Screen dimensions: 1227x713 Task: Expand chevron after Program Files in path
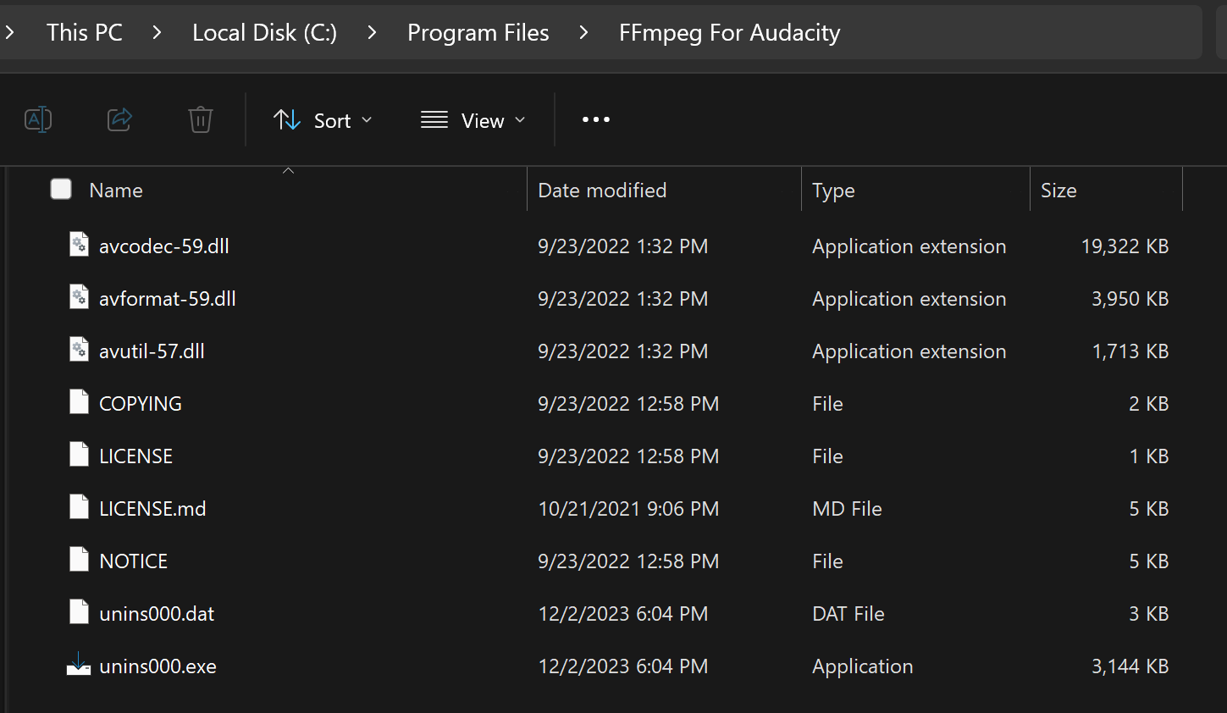(583, 32)
